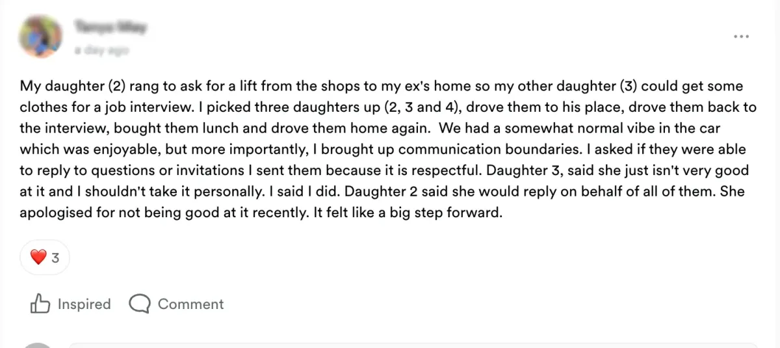
Task: Click the blurred 'a day ago' timestamp
Action: tap(101, 50)
